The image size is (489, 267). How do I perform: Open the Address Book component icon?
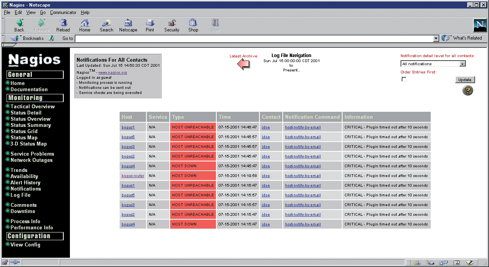[x=457, y=263]
